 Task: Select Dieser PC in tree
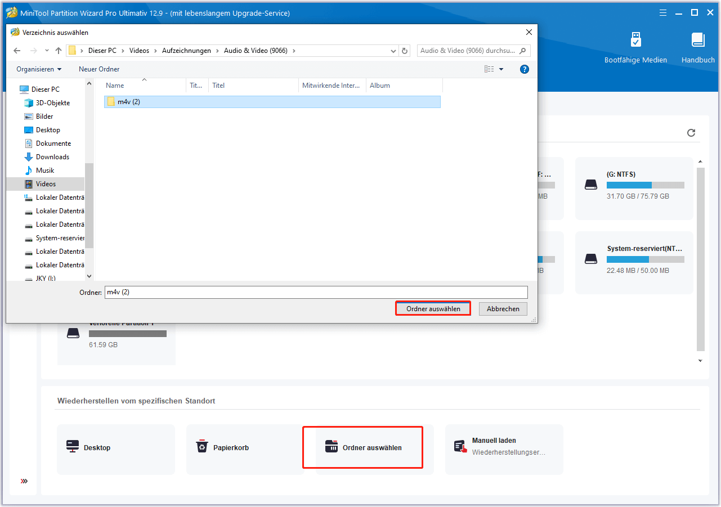tap(45, 89)
